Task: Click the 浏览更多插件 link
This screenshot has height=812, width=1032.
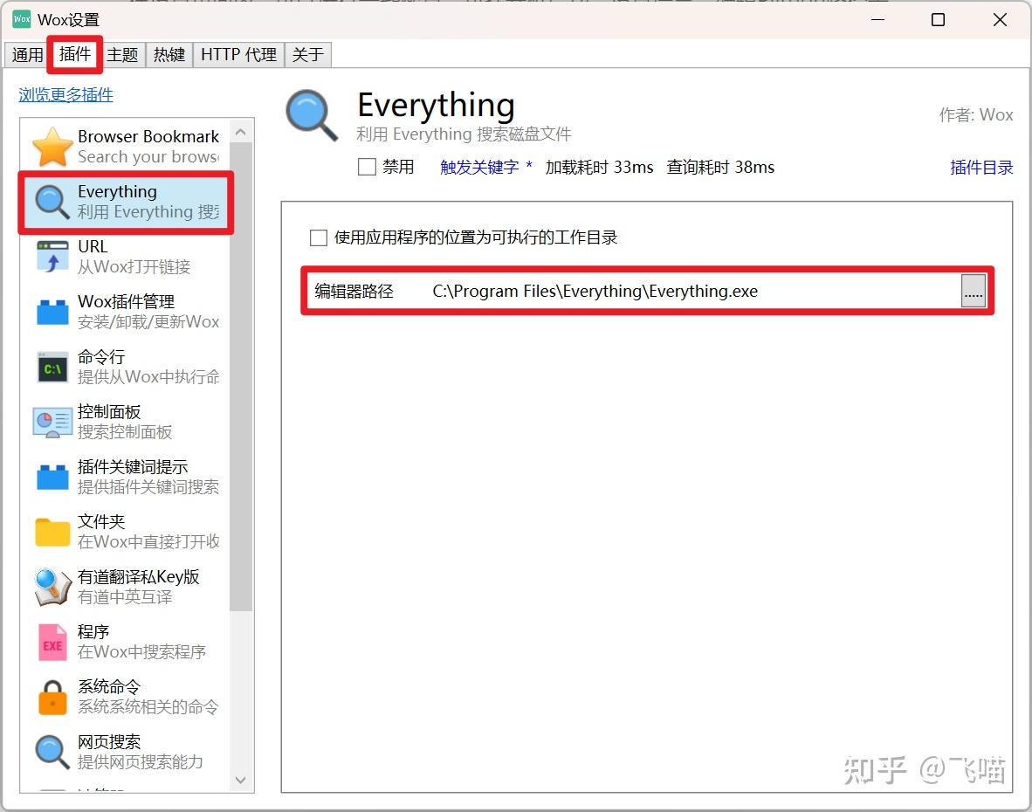Action: pos(65,94)
